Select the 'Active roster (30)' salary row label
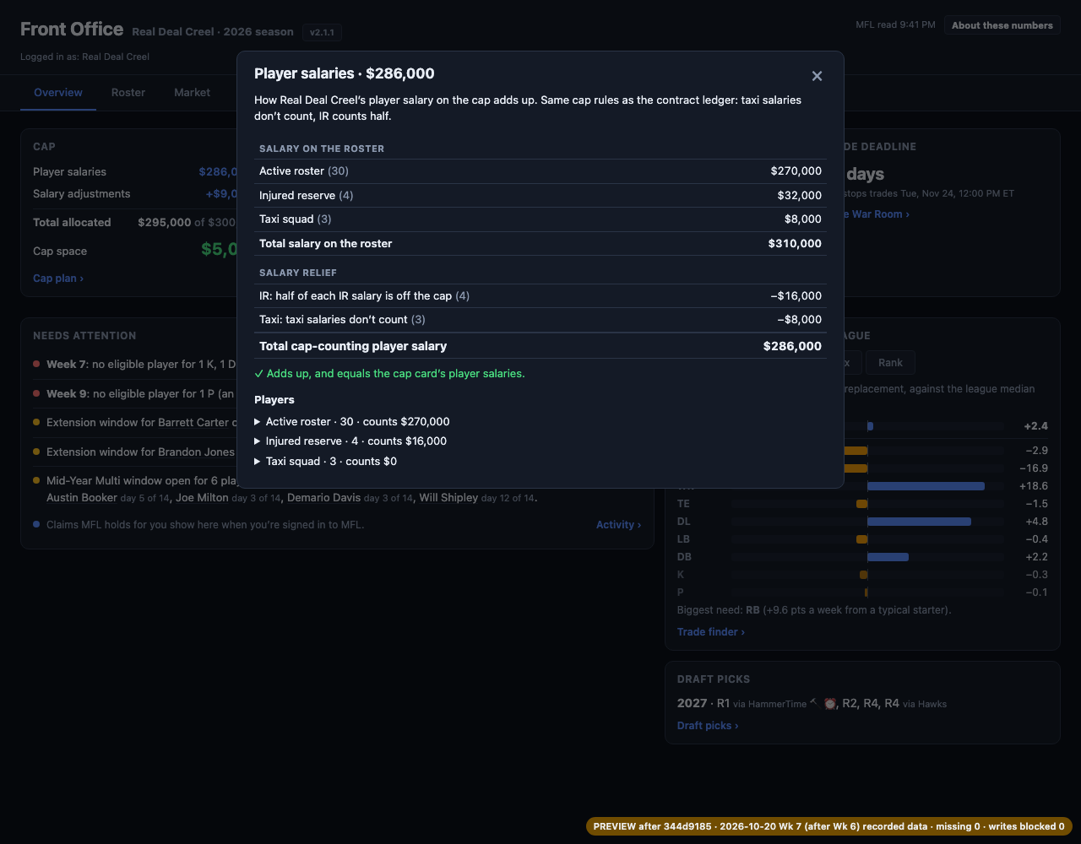 click(304, 171)
